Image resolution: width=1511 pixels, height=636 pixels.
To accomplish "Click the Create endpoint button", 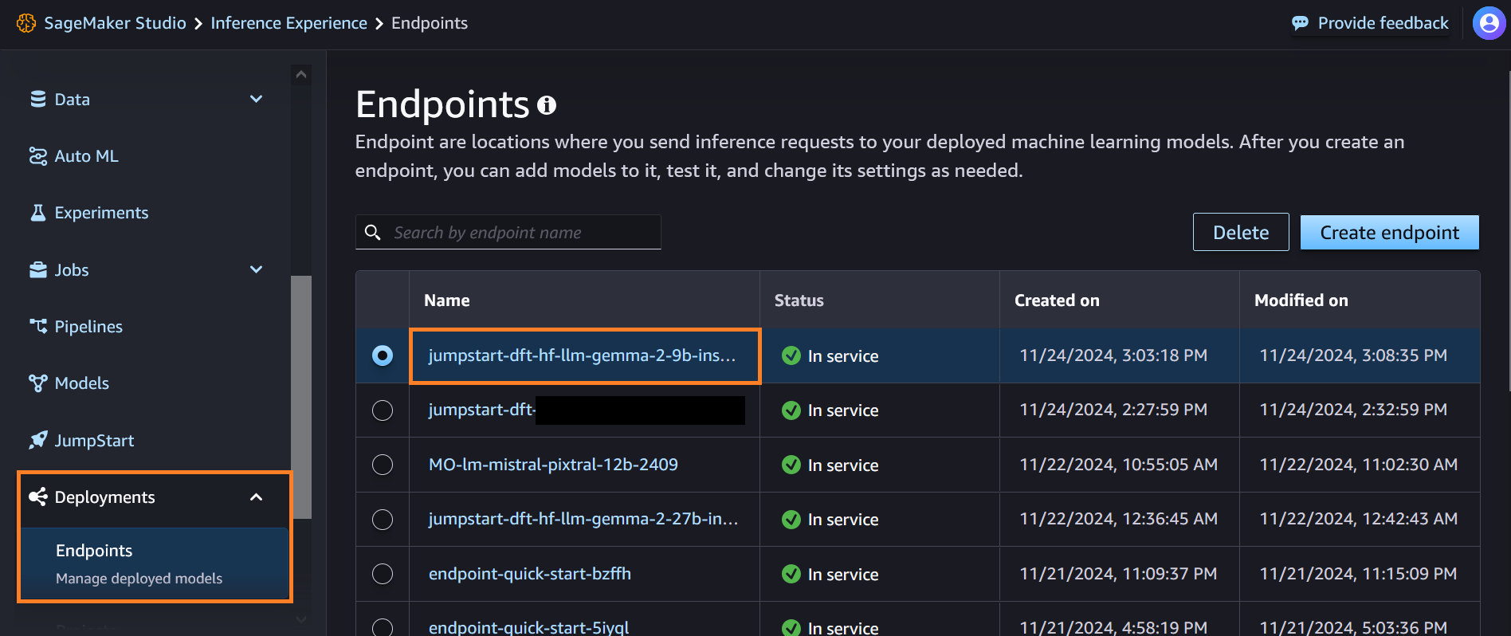I will click(1390, 232).
